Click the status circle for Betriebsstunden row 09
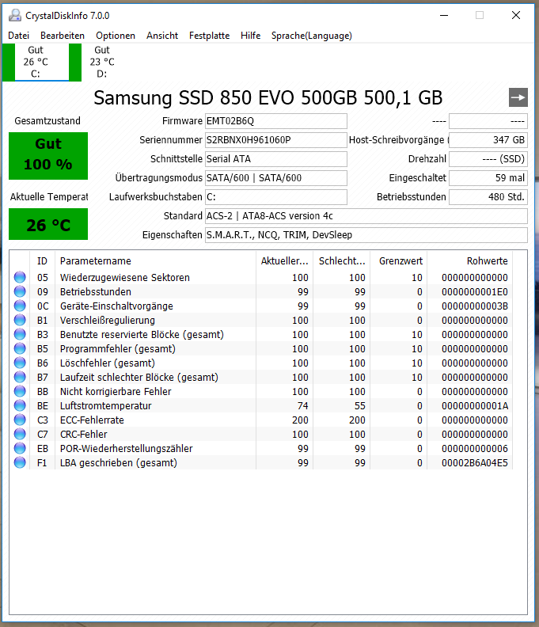539x627 pixels. point(20,291)
